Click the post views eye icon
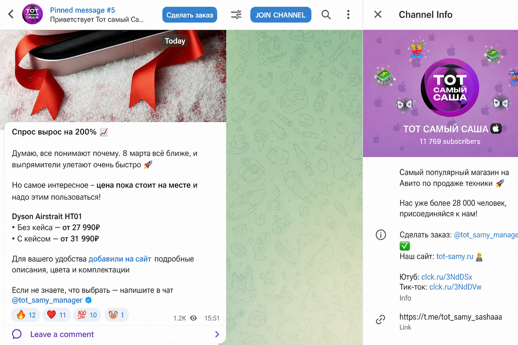The height and width of the screenshot is (345, 518). 193,318
